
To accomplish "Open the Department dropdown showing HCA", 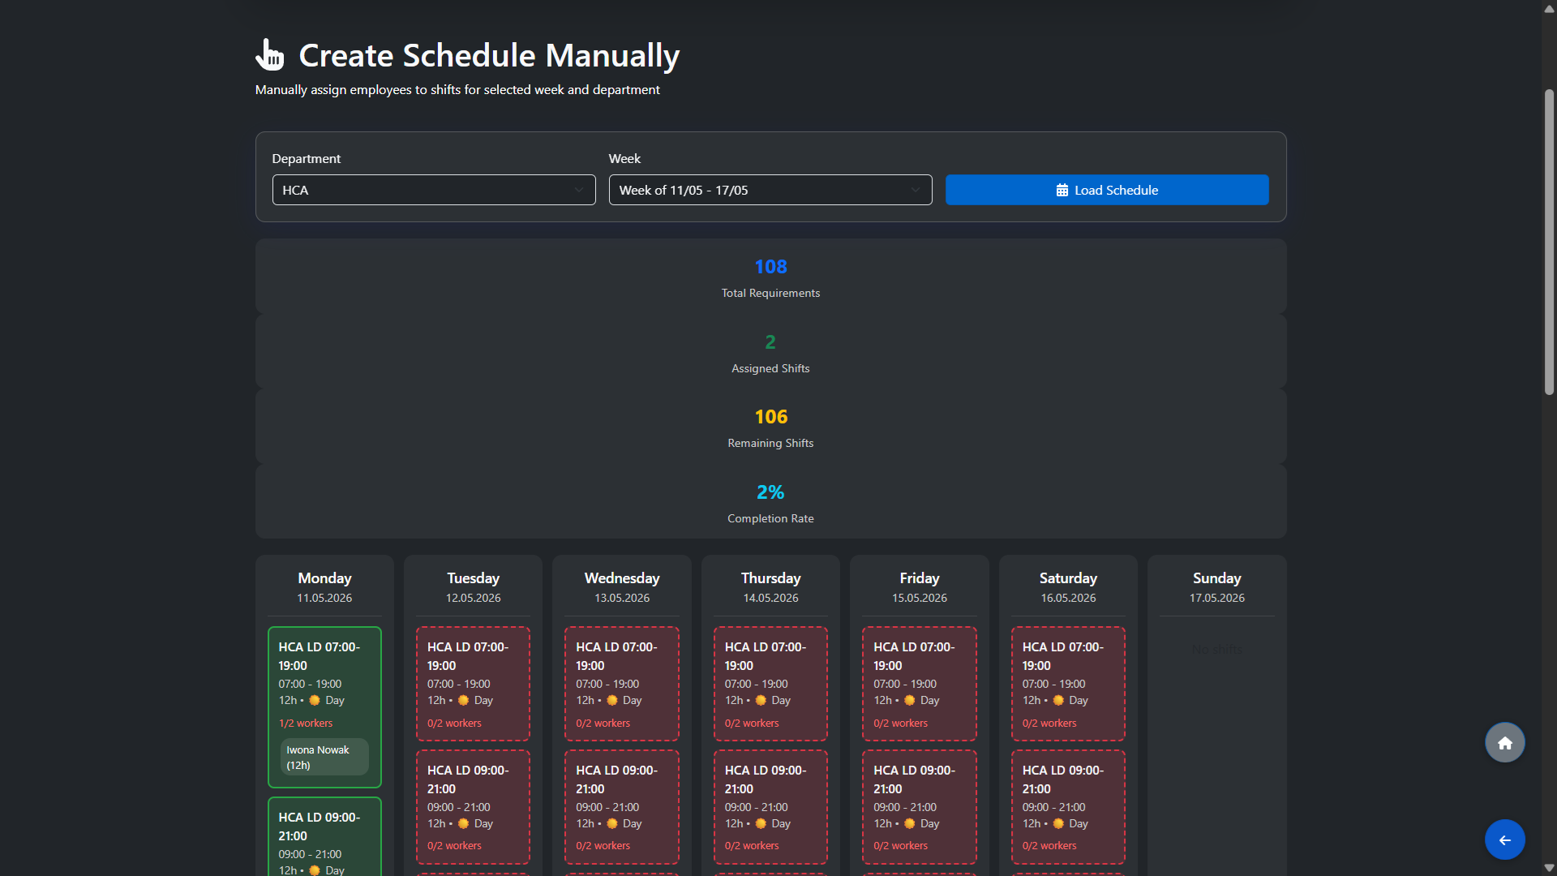I will (434, 189).
